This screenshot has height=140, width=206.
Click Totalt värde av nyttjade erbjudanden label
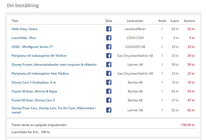click(x=39, y=125)
